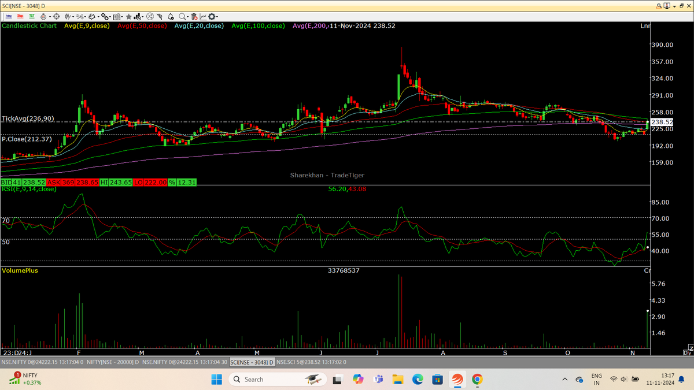Click the search magnifier icon in title bar
Viewport: 694px width, 390px height.
point(659,6)
